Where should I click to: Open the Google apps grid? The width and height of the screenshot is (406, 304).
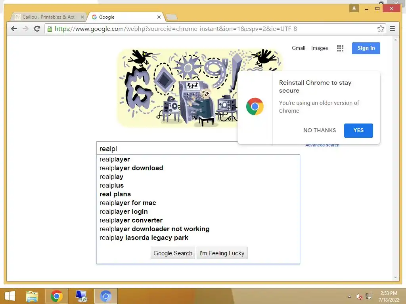pos(340,48)
